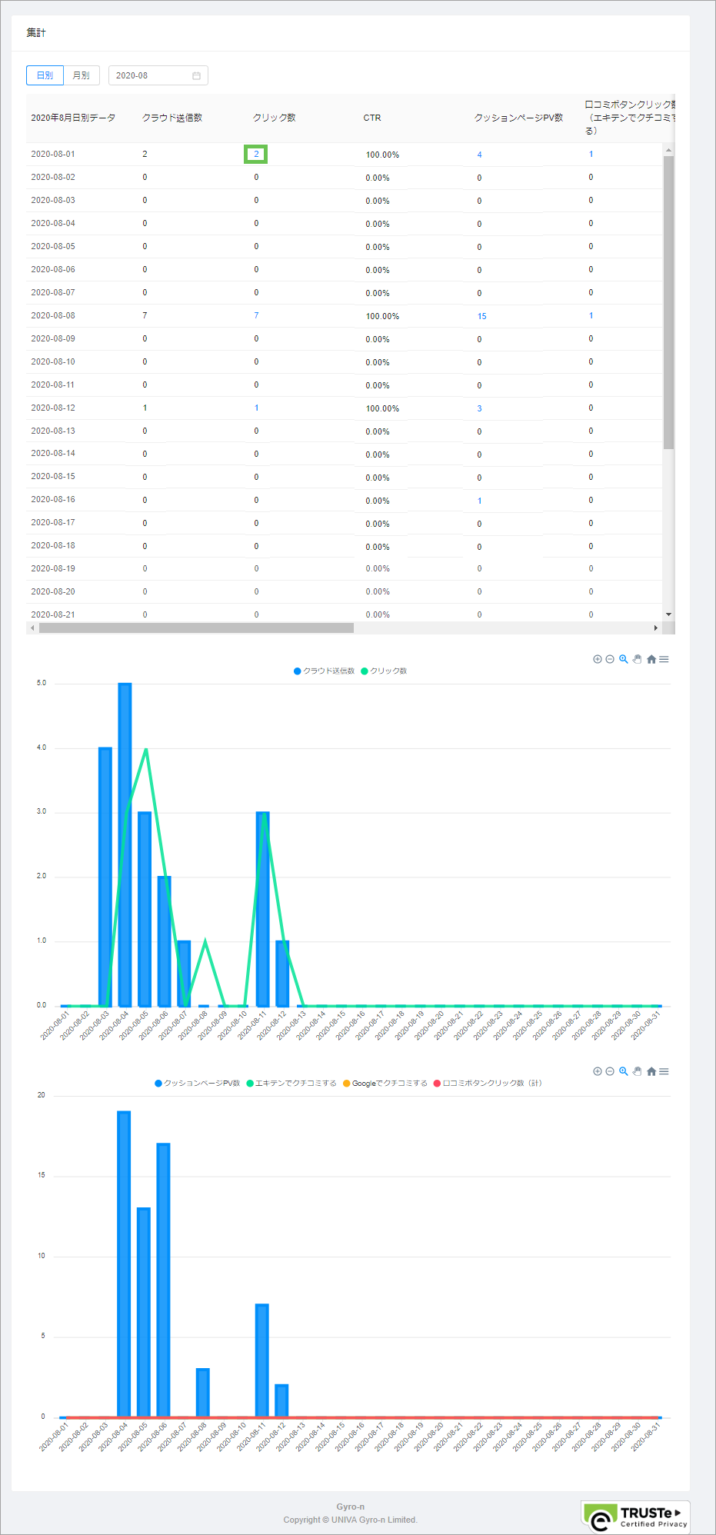716x1535 pixels.
Task: Click the table's scroll down arrow
Action: coord(668,614)
